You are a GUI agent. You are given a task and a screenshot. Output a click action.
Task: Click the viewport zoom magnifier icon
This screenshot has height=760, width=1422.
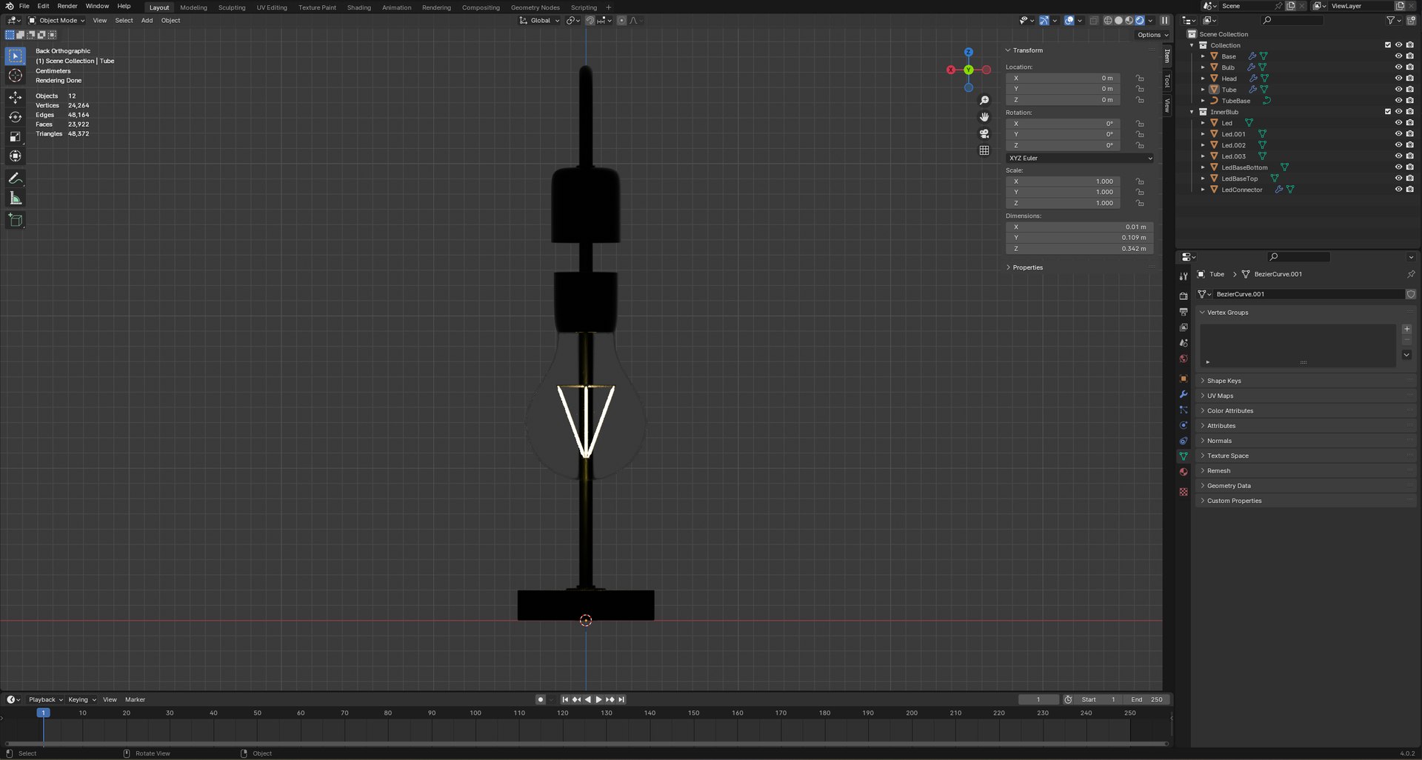(x=984, y=101)
